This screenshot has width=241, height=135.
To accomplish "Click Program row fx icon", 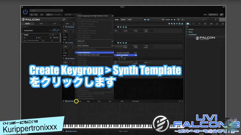I will point(121,27).
